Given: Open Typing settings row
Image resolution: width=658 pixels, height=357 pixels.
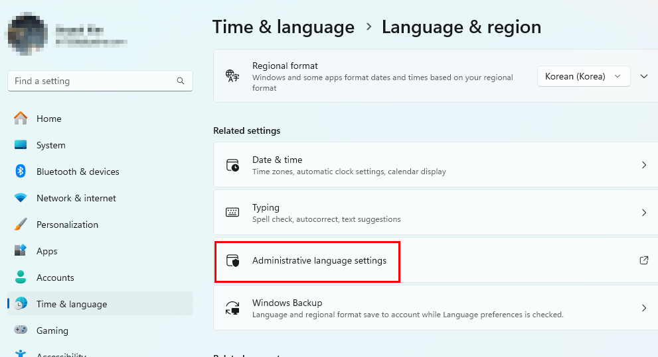Looking at the screenshot, I should pyautogui.click(x=436, y=213).
